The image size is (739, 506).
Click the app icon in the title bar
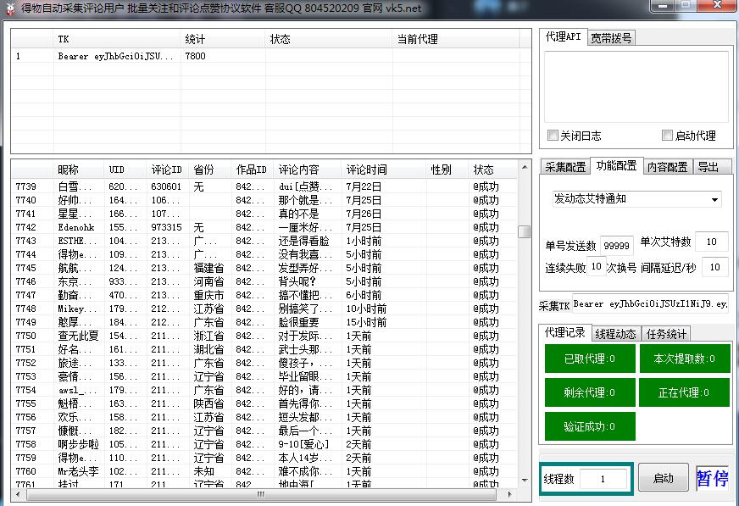[9, 8]
